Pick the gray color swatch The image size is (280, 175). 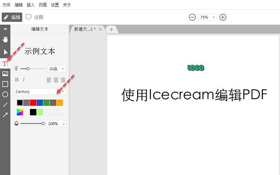click(x=27, y=103)
